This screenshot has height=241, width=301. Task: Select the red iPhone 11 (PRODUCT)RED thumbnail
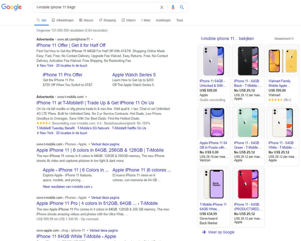pyautogui.click(x=248, y=184)
